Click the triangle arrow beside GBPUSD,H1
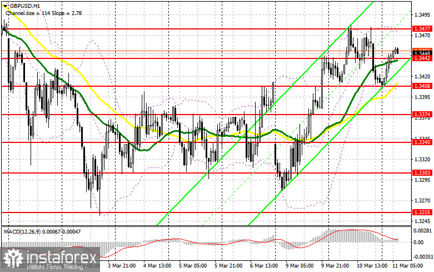This screenshot has height=272, width=434. point(6,6)
